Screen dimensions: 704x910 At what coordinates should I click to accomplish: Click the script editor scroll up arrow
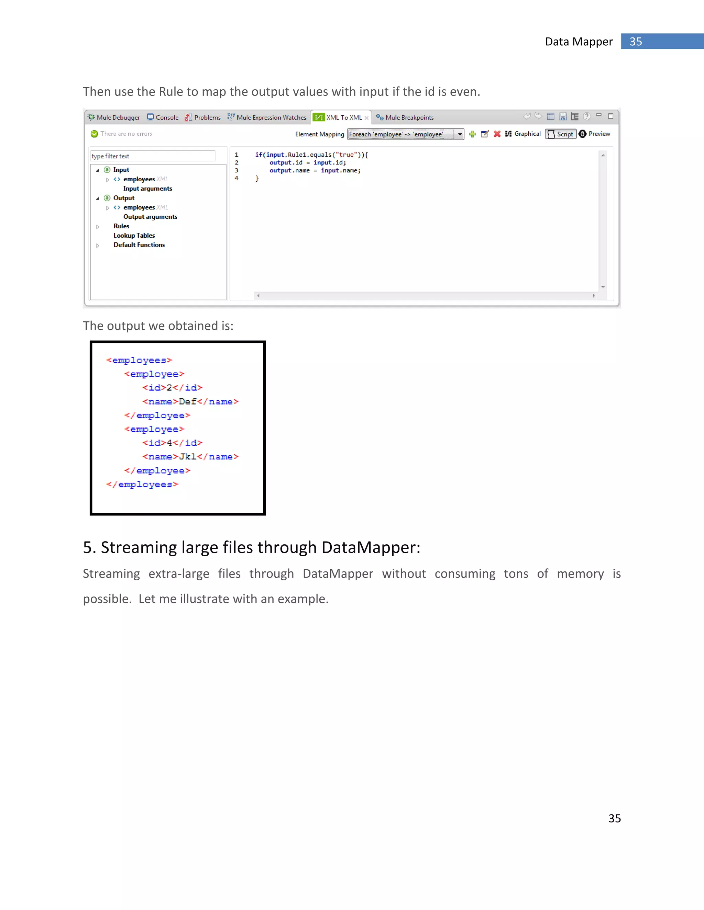pos(603,155)
